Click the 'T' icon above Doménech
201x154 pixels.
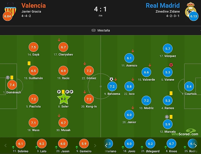[x=8, y=78]
